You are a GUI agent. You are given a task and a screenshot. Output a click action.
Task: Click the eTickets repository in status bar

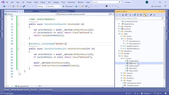click(x=146, y=93)
